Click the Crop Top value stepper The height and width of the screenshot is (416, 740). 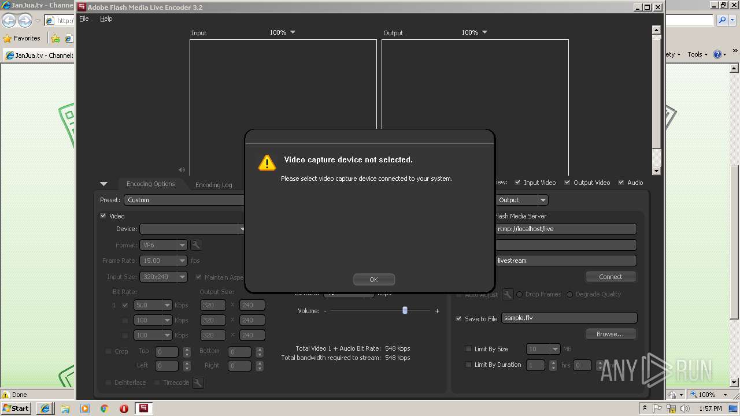(x=186, y=351)
